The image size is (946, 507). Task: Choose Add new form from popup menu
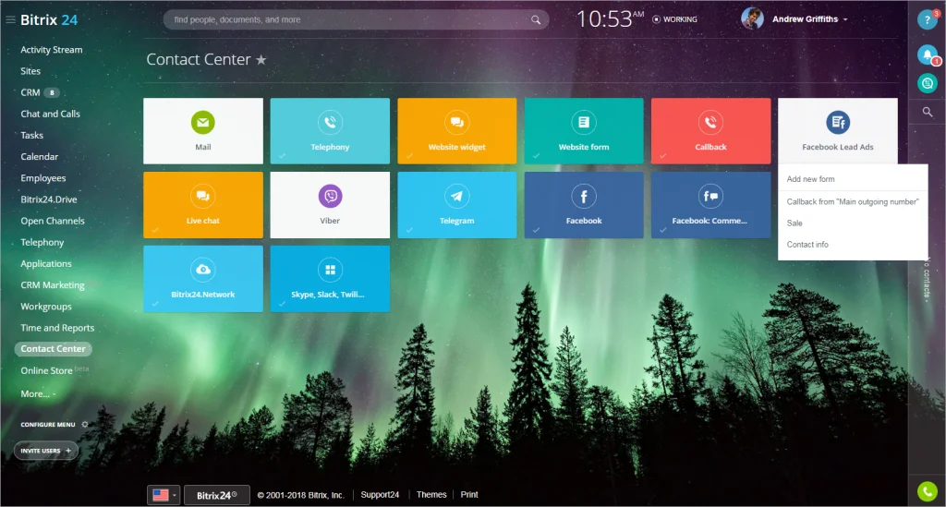(x=810, y=179)
